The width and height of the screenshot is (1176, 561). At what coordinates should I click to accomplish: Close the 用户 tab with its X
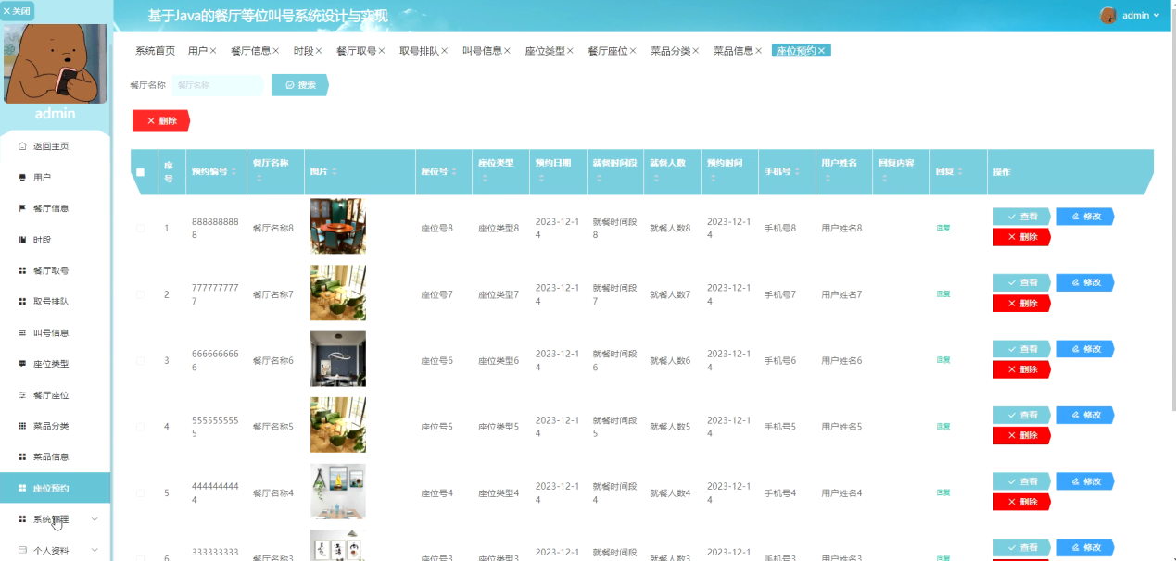coord(213,51)
